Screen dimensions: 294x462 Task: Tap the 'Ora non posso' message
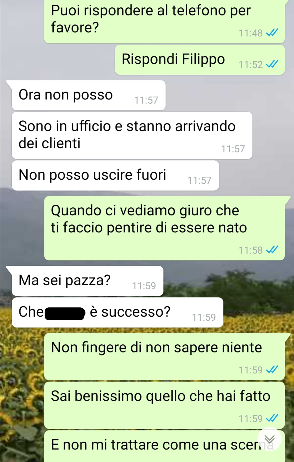point(88,95)
